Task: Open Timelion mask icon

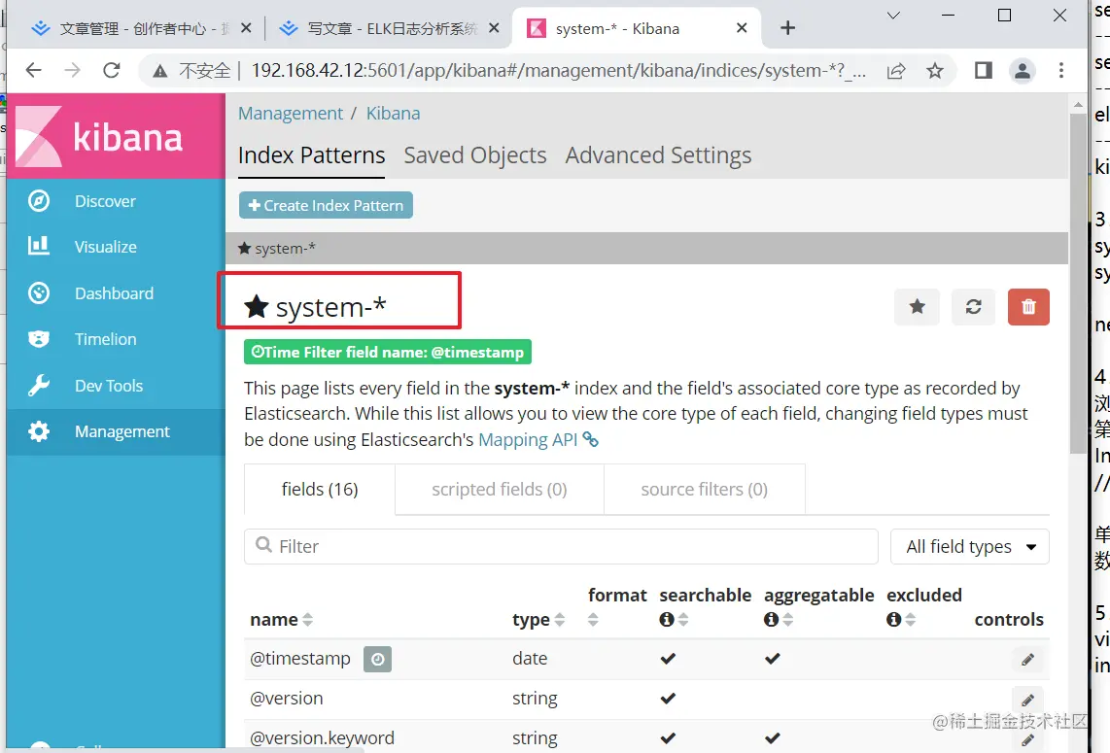Action: (x=39, y=339)
